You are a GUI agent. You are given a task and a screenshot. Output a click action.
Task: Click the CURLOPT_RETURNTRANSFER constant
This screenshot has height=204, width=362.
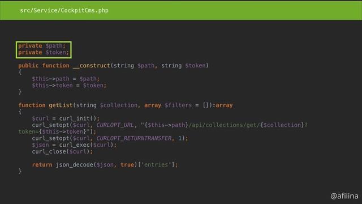click(x=134, y=138)
